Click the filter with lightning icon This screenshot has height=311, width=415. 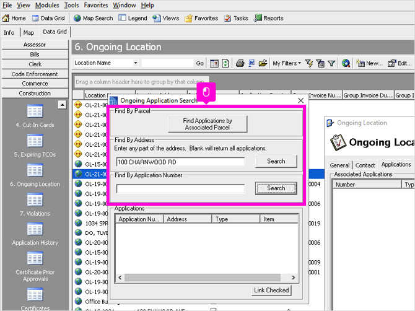(x=309, y=63)
